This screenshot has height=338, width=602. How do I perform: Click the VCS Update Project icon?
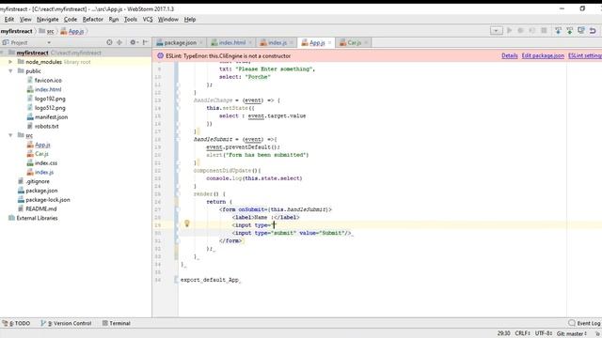[x=558, y=30]
